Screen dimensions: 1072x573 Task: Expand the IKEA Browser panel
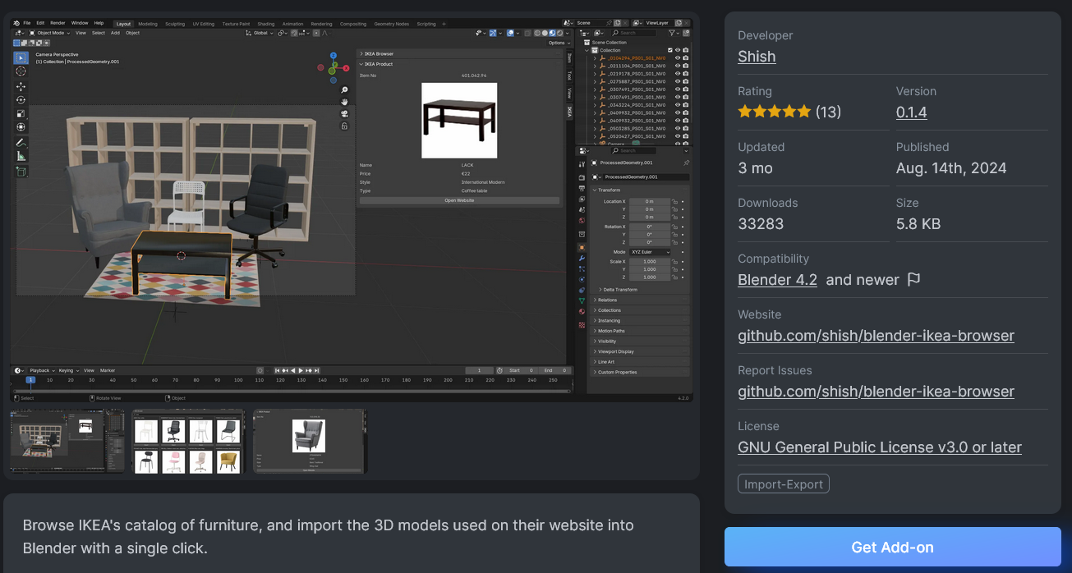(x=380, y=53)
